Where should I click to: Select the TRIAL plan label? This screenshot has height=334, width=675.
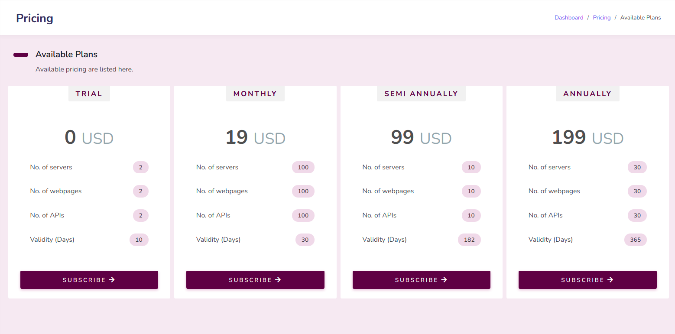pyautogui.click(x=89, y=94)
